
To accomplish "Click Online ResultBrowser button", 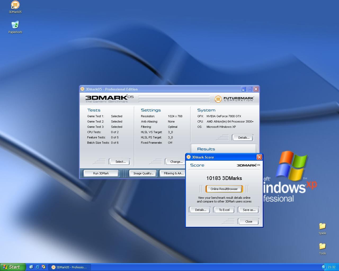I will pyautogui.click(x=224, y=189).
